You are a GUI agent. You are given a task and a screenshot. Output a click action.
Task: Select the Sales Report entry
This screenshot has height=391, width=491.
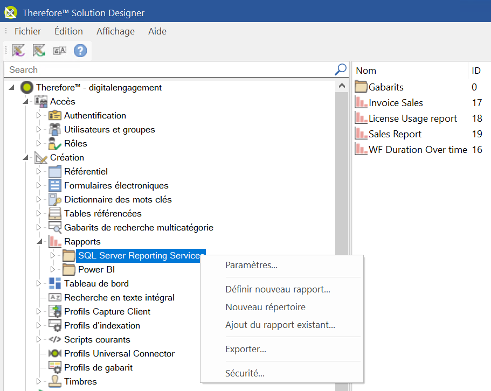tap(395, 134)
